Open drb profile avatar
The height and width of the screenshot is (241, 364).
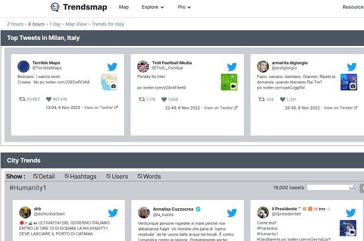[x=25, y=212]
